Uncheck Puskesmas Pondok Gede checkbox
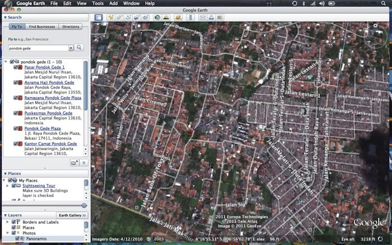Screen dimensions: 392x245 point(16,113)
